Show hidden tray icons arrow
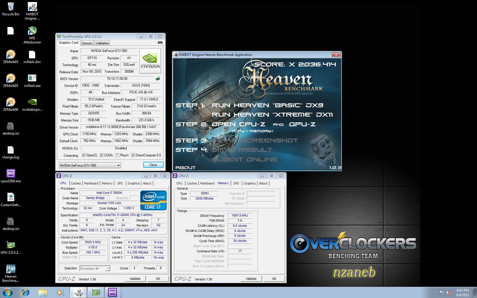Screen dimensions: 477x298 [x=434, y=293]
